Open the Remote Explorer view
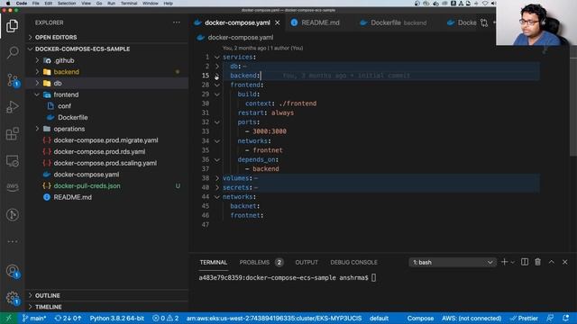Viewport: 577px width, 324px height. pos(12,161)
